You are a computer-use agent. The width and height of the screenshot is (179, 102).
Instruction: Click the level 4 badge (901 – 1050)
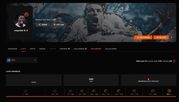click(82, 91)
